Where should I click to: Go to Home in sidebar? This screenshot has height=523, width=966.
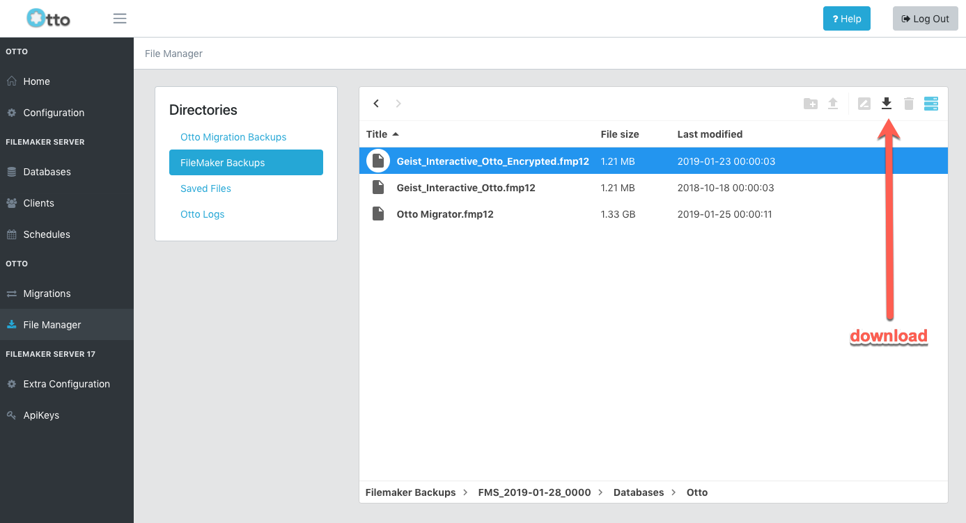(x=67, y=81)
